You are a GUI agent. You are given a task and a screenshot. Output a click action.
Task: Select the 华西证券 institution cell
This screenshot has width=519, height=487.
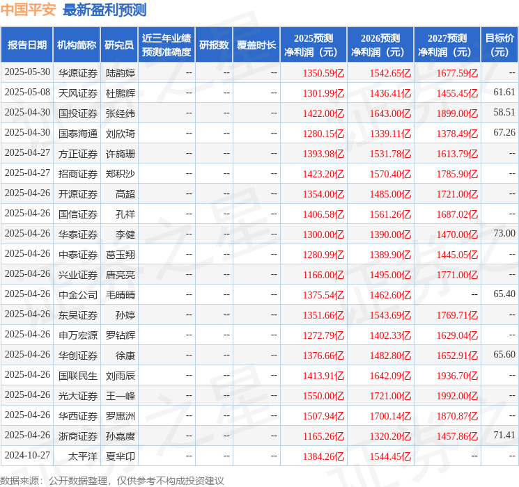click(78, 416)
